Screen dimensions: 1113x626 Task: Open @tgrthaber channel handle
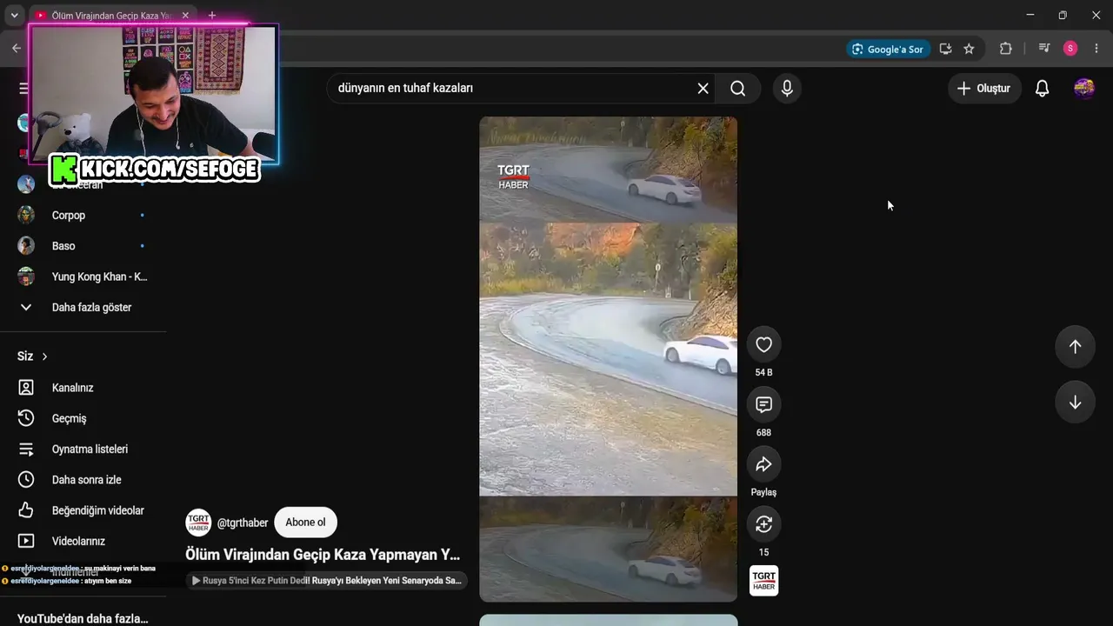[243, 523]
